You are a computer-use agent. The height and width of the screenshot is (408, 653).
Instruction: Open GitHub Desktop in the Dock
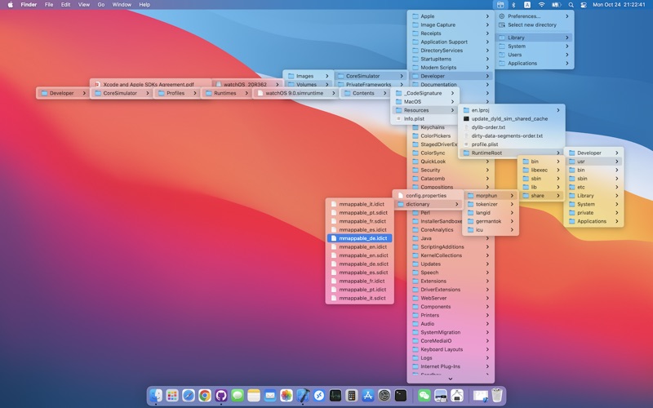[220, 395]
